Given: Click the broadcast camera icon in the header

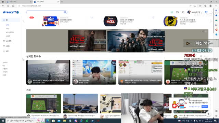Looking at the screenshot, I should [177, 12].
